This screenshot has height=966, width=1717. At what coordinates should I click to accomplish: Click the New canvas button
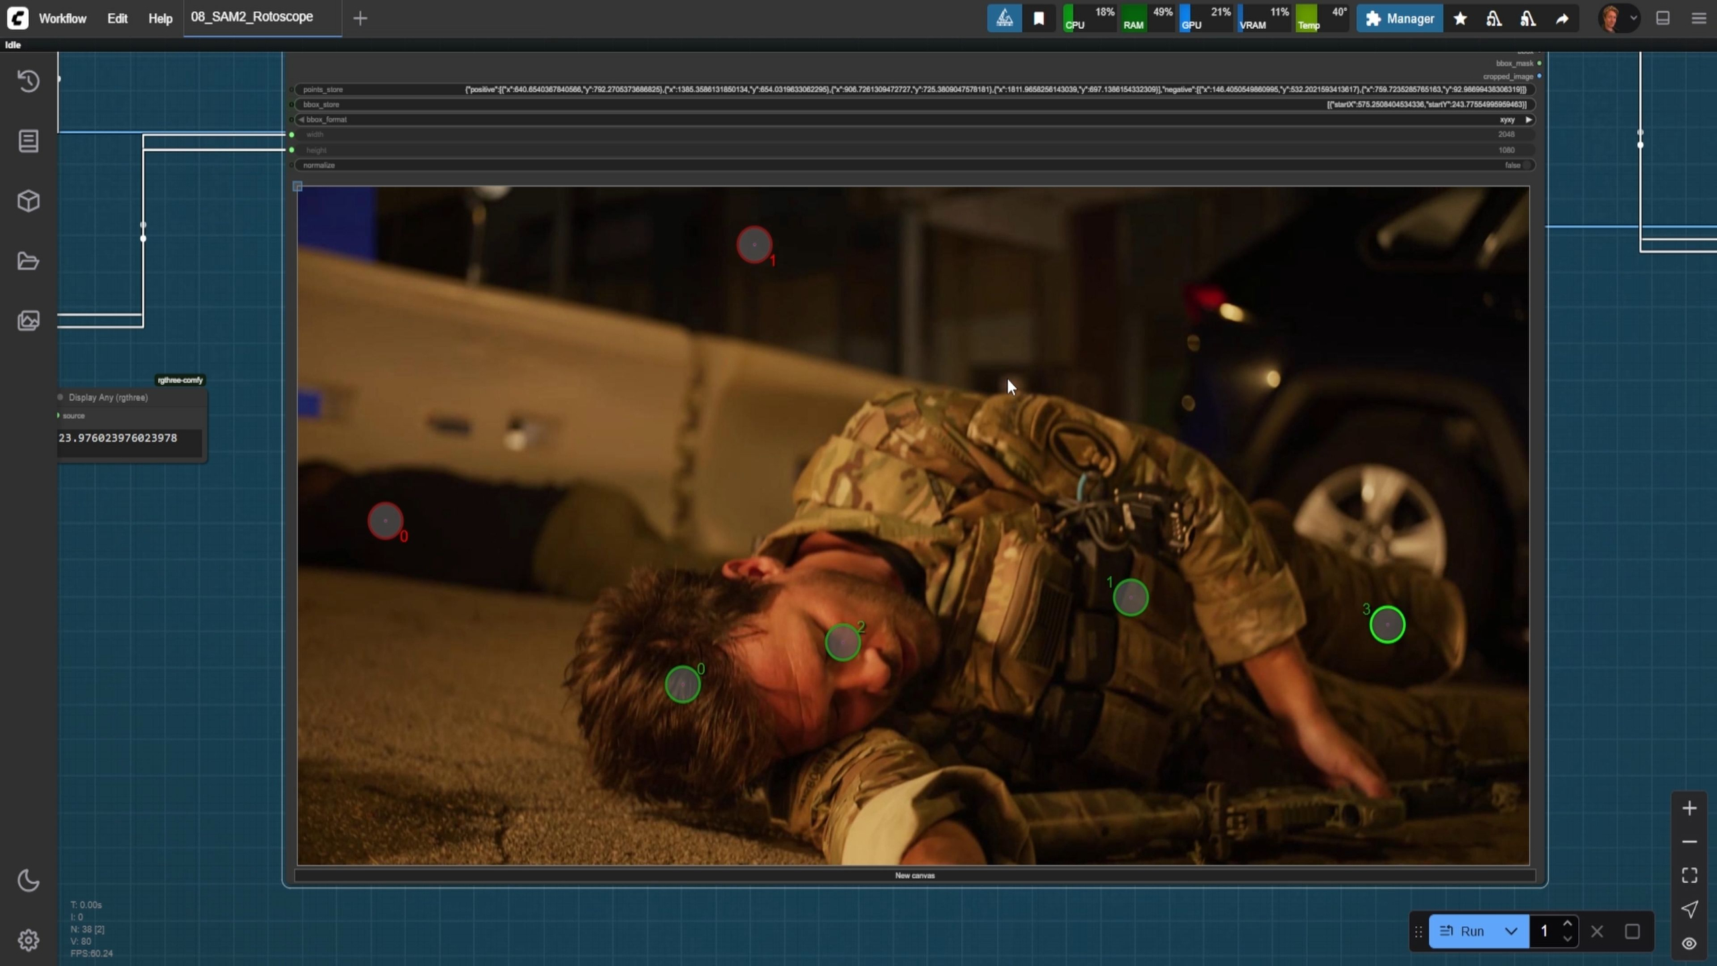coord(915,875)
